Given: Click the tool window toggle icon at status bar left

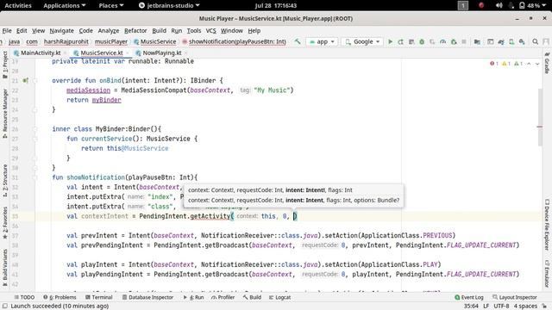Looking at the screenshot, I should click(5, 307).
